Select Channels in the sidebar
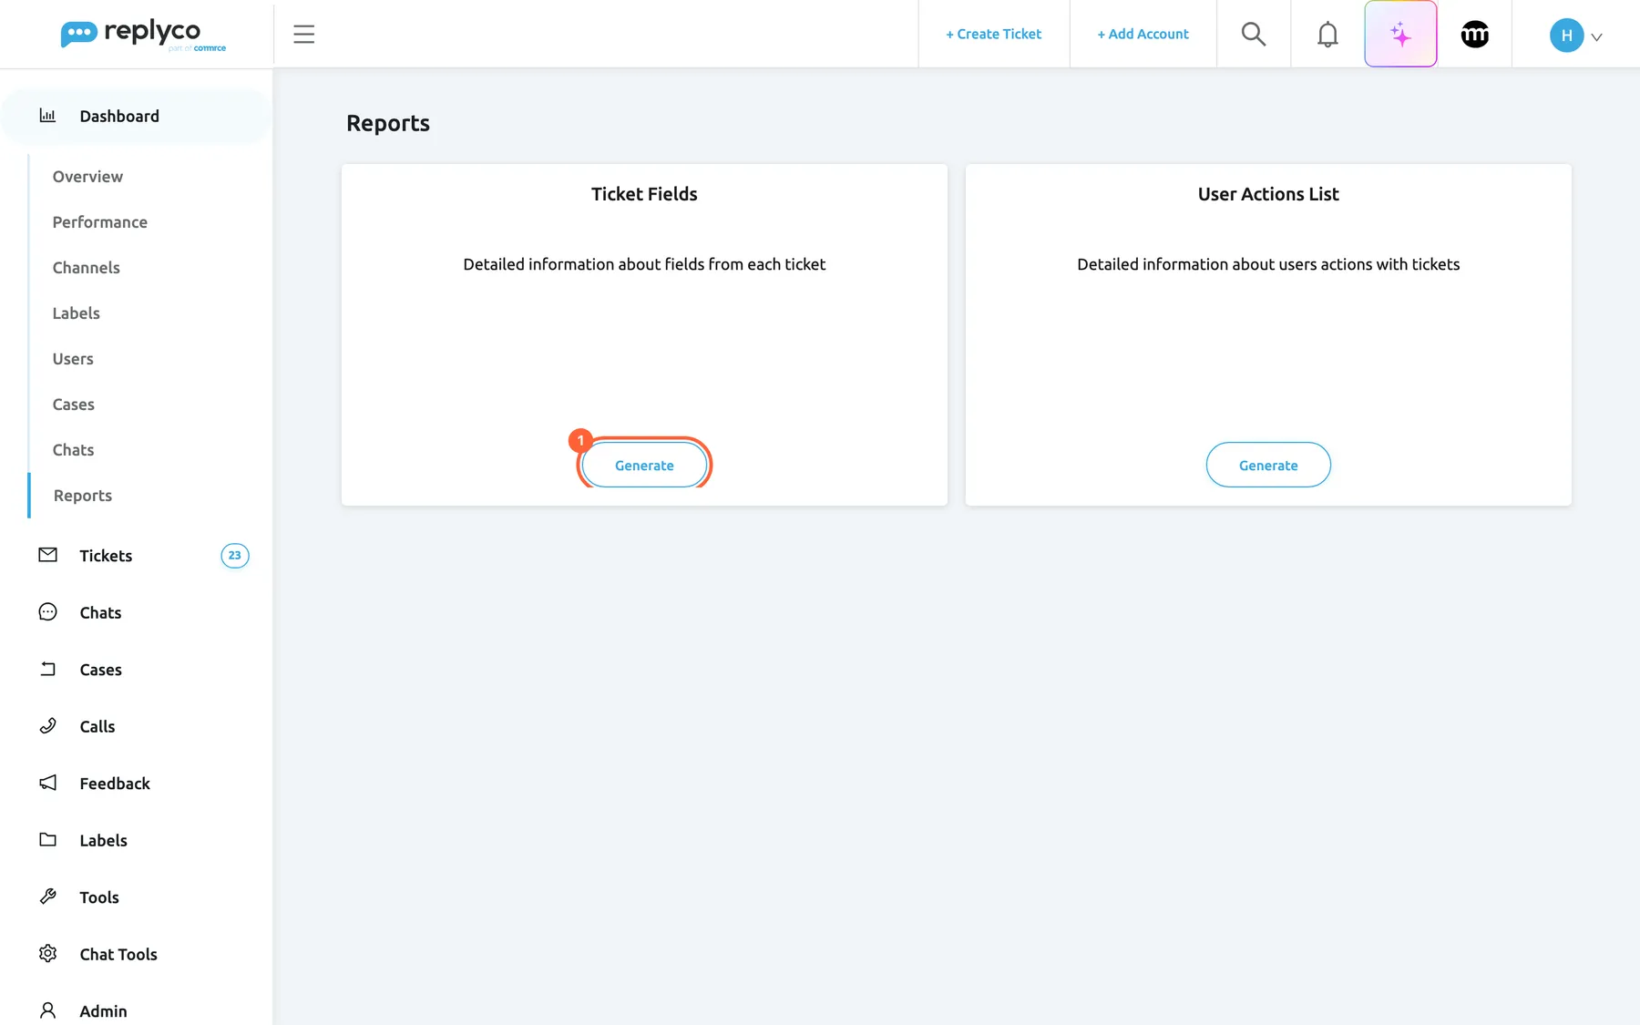This screenshot has height=1025, width=1640. click(x=87, y=268)
